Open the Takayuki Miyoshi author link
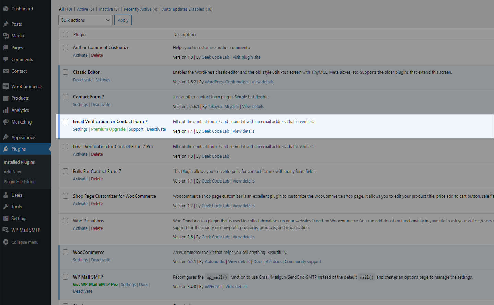This screenshot has width=494, height=305. (x=223, y=106)
